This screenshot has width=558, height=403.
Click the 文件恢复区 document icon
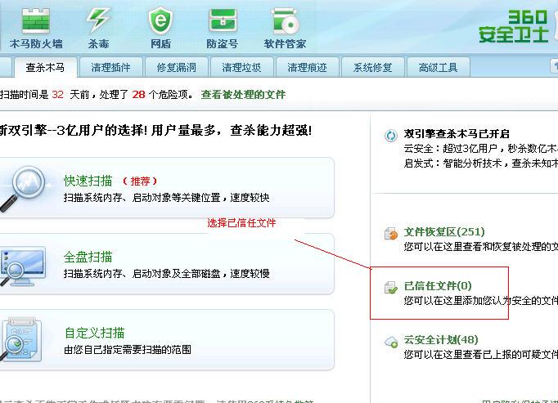[391, 234]
